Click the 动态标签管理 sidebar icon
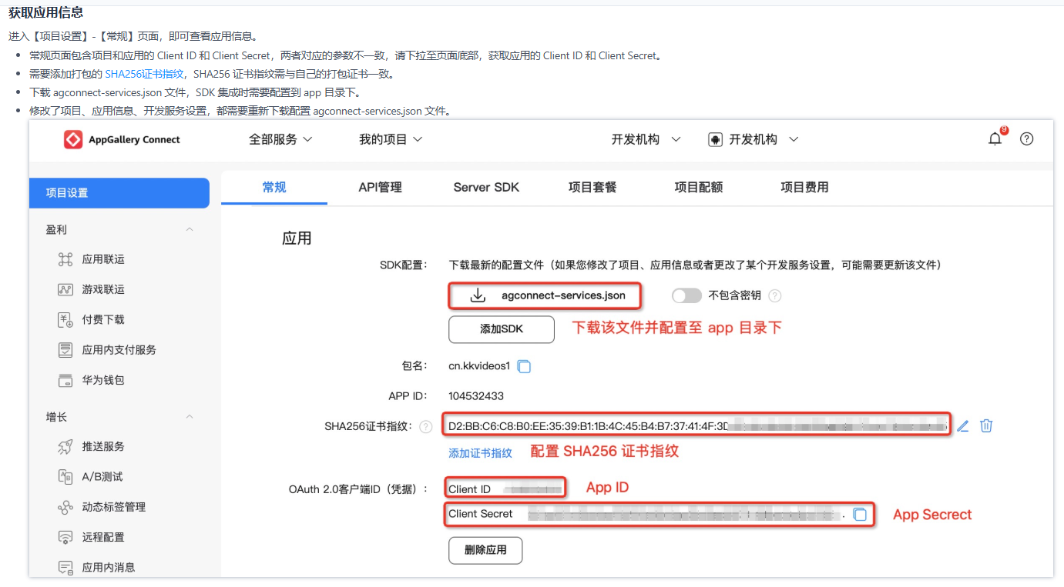 click(x=65, y=507)
